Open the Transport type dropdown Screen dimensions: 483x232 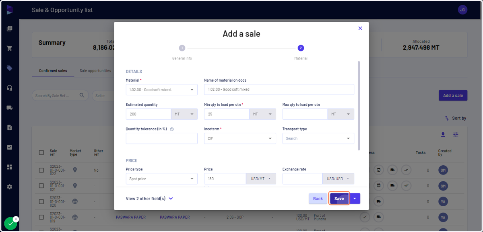point(318,138)
